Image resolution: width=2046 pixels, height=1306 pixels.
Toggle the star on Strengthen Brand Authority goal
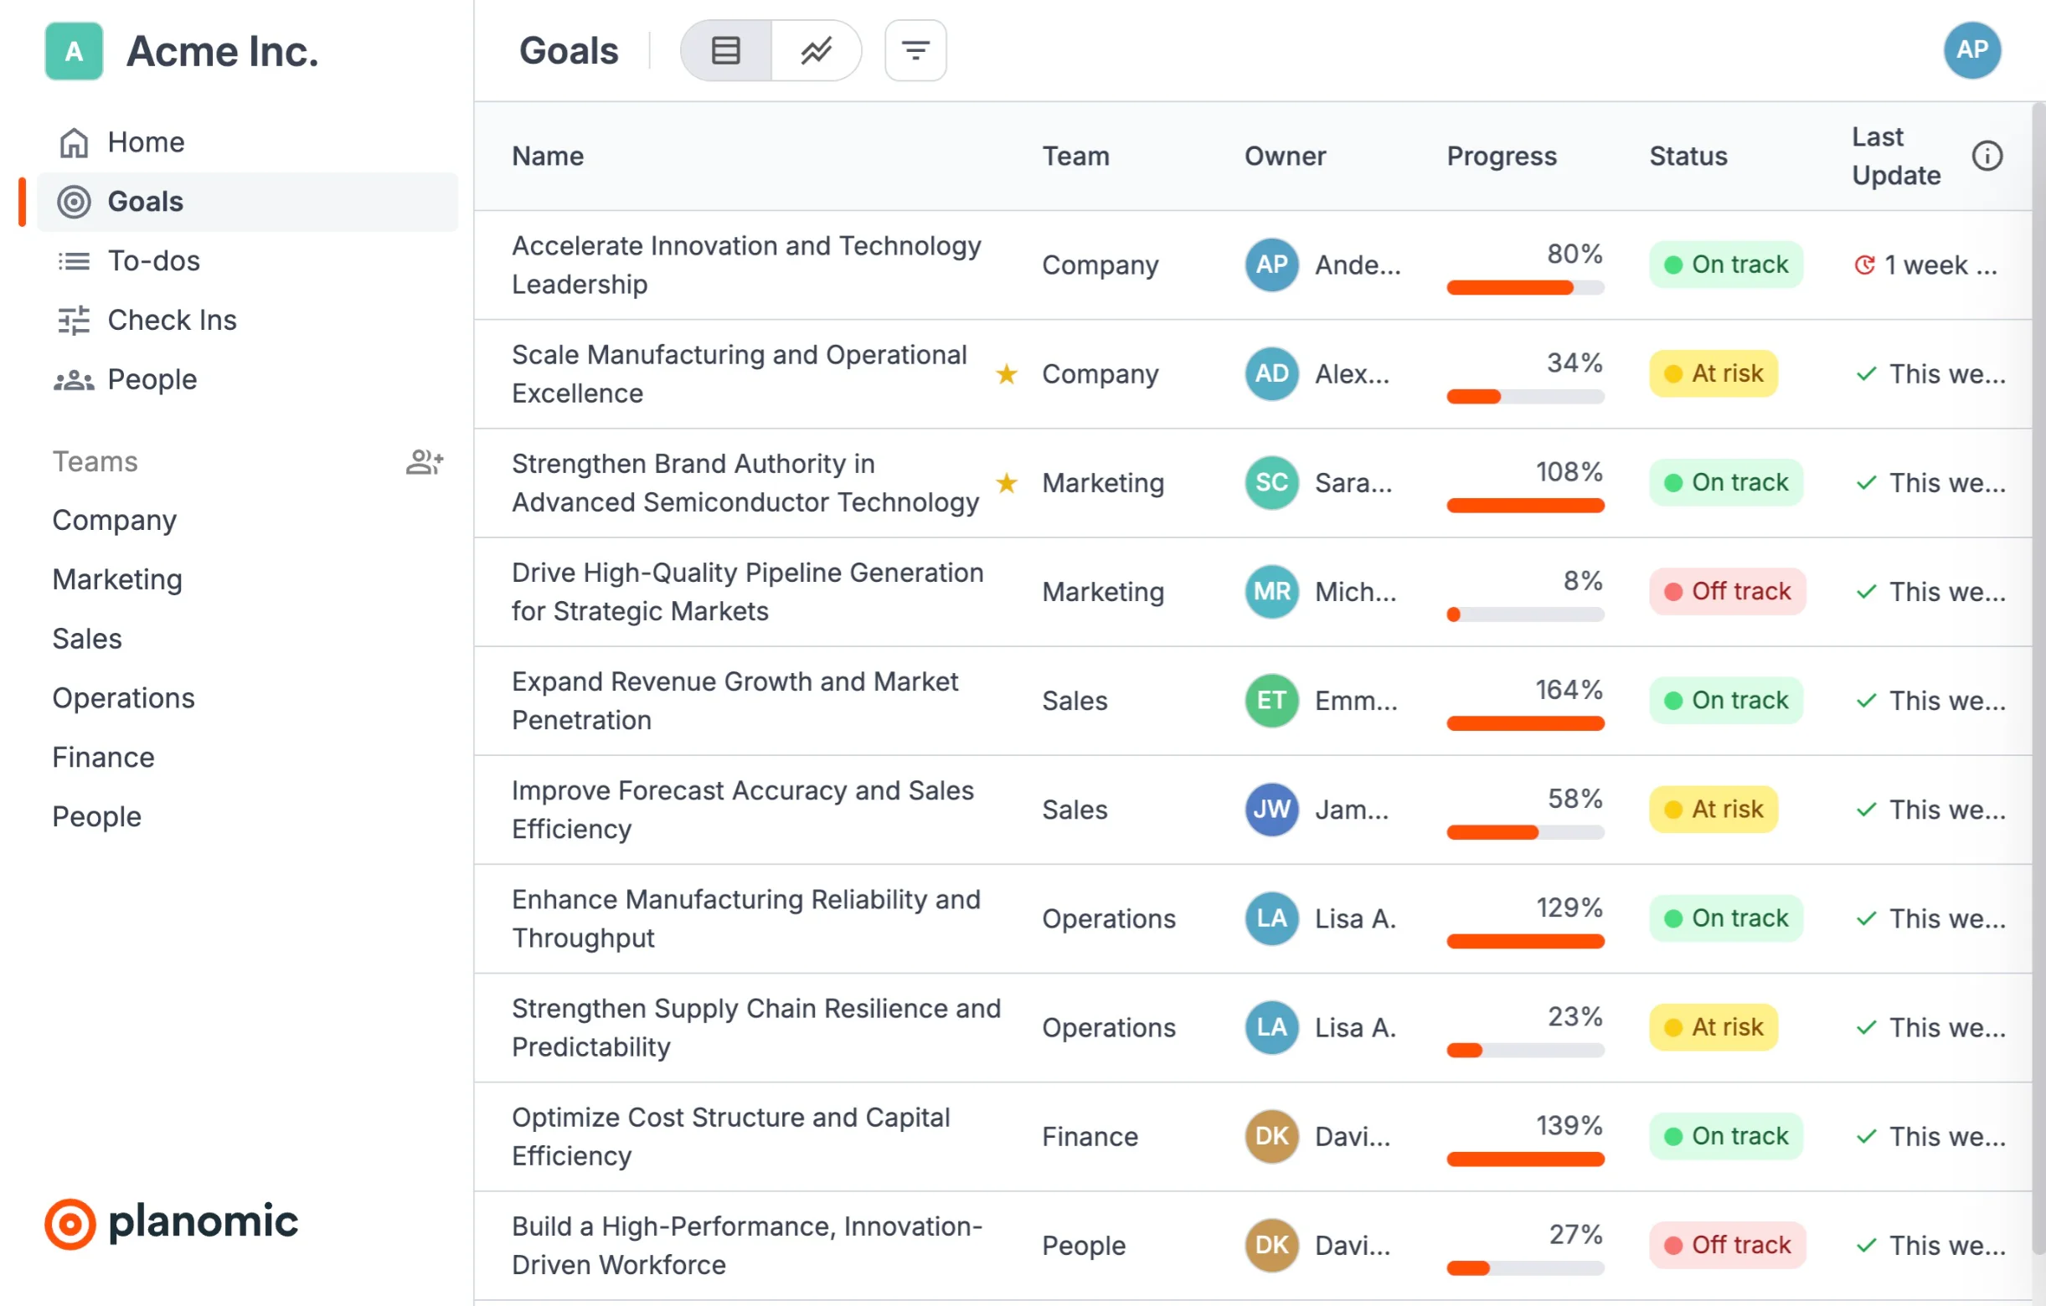click(x=1007, y=482)
